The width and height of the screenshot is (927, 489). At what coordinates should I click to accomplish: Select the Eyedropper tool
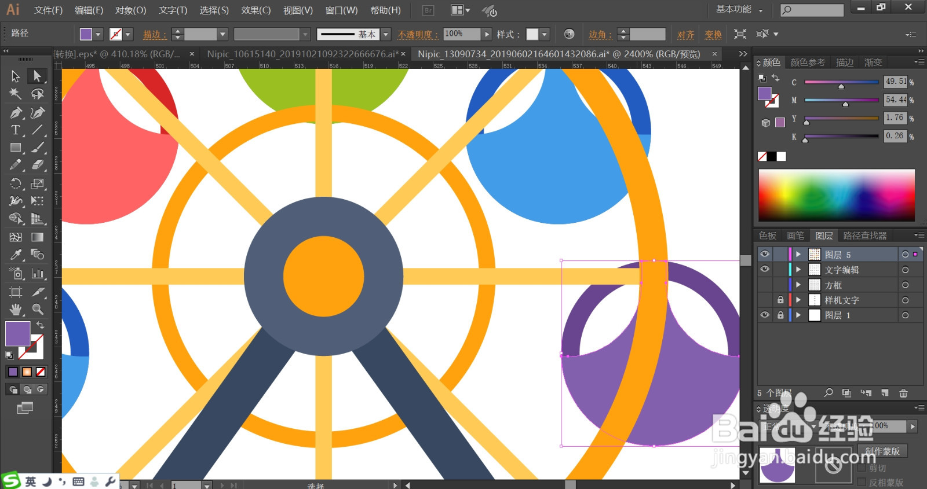pyautogui.click(x=16, y=255)
